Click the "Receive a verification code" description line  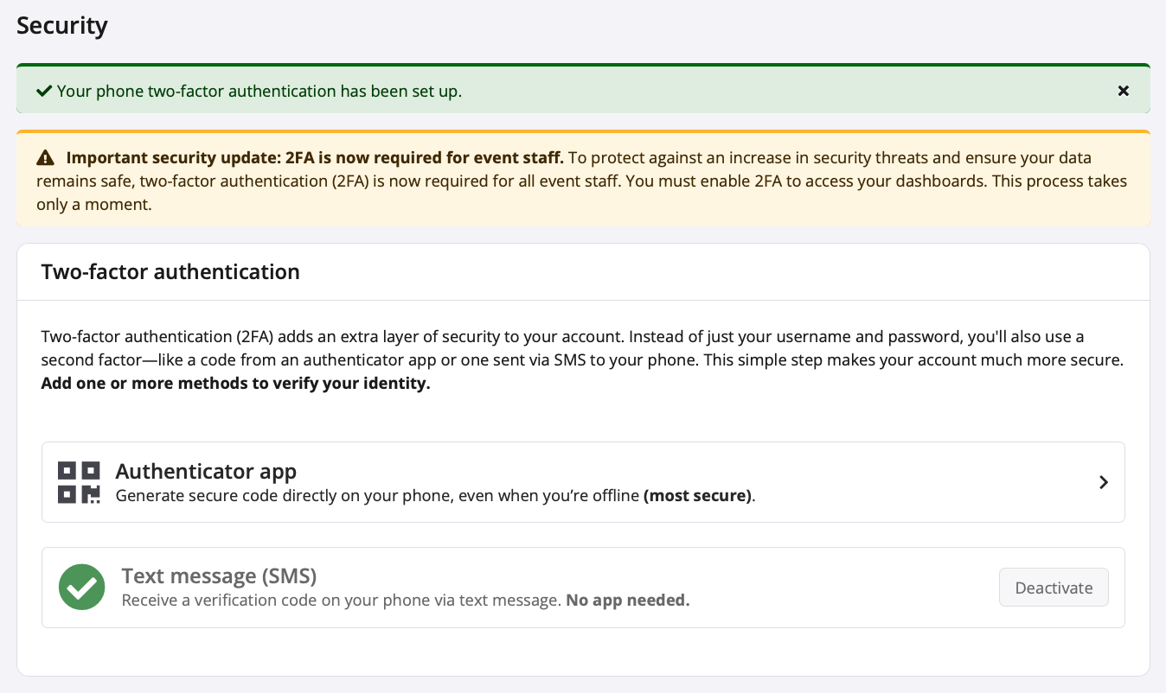click(342, 601)
